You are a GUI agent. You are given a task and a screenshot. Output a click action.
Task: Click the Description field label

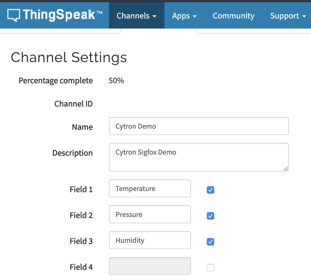[x=72, y=153]
